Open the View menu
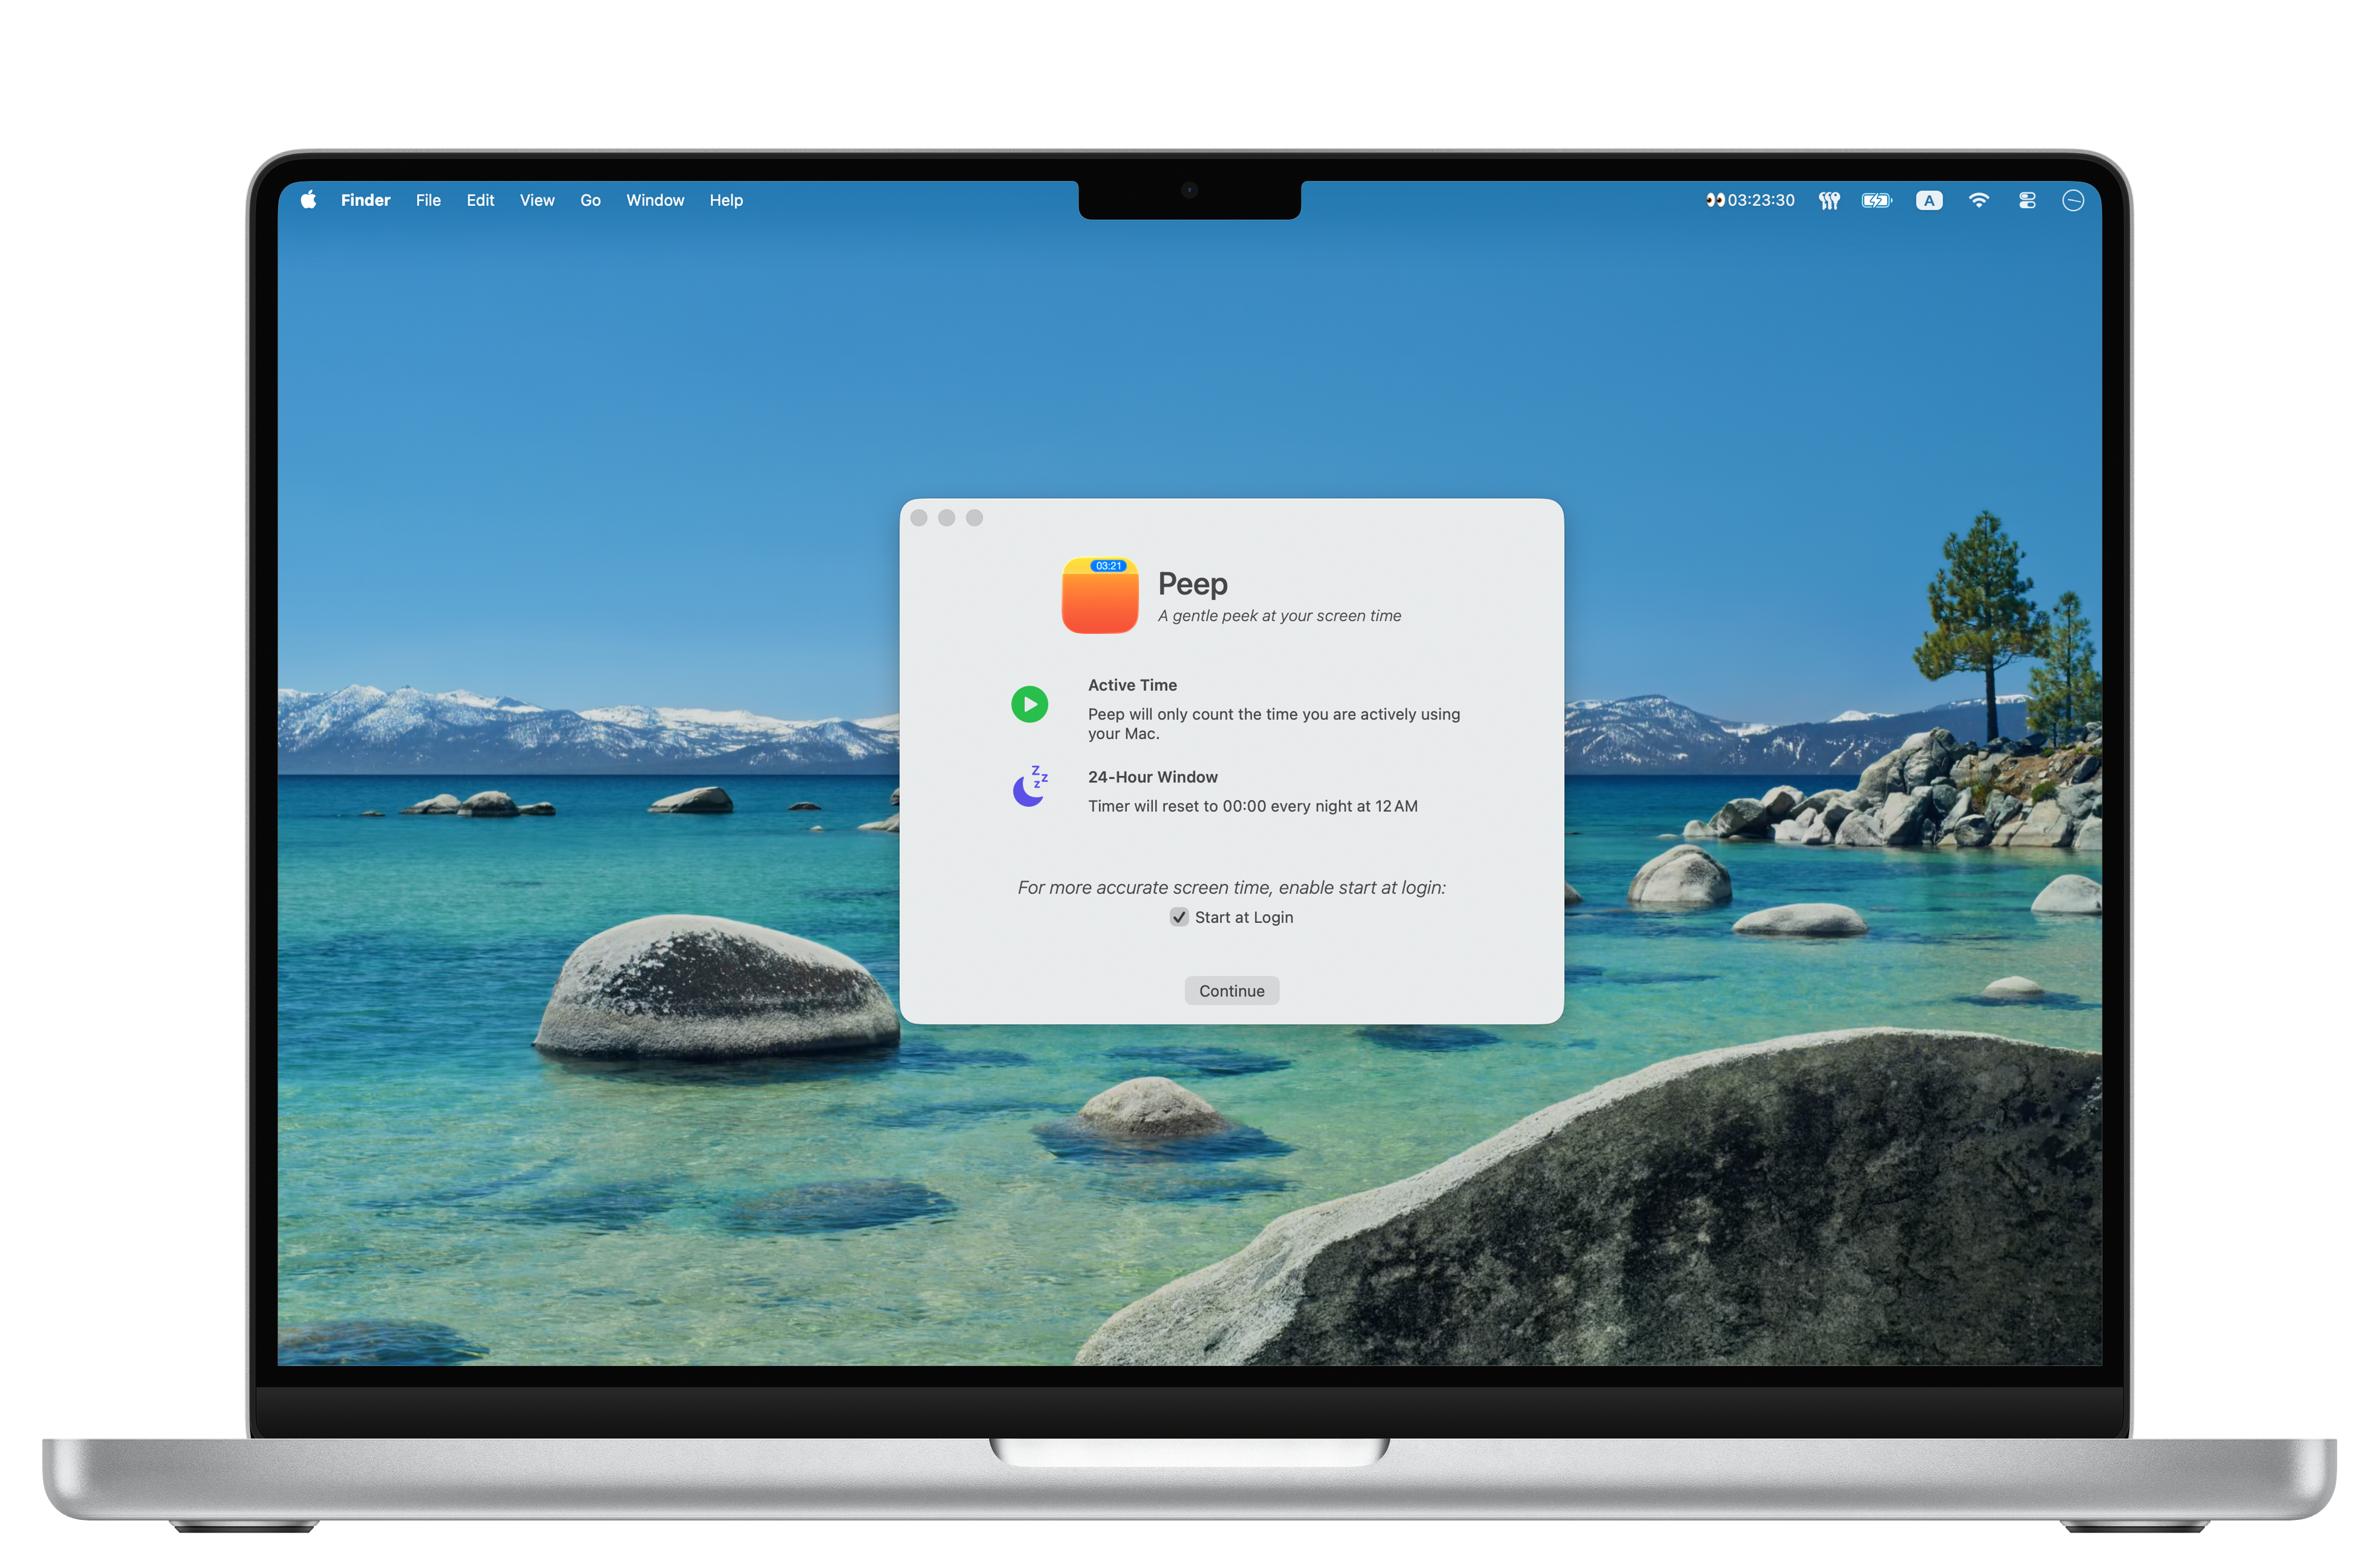This screenshot has height=1547, width=2380. [537, 200]
